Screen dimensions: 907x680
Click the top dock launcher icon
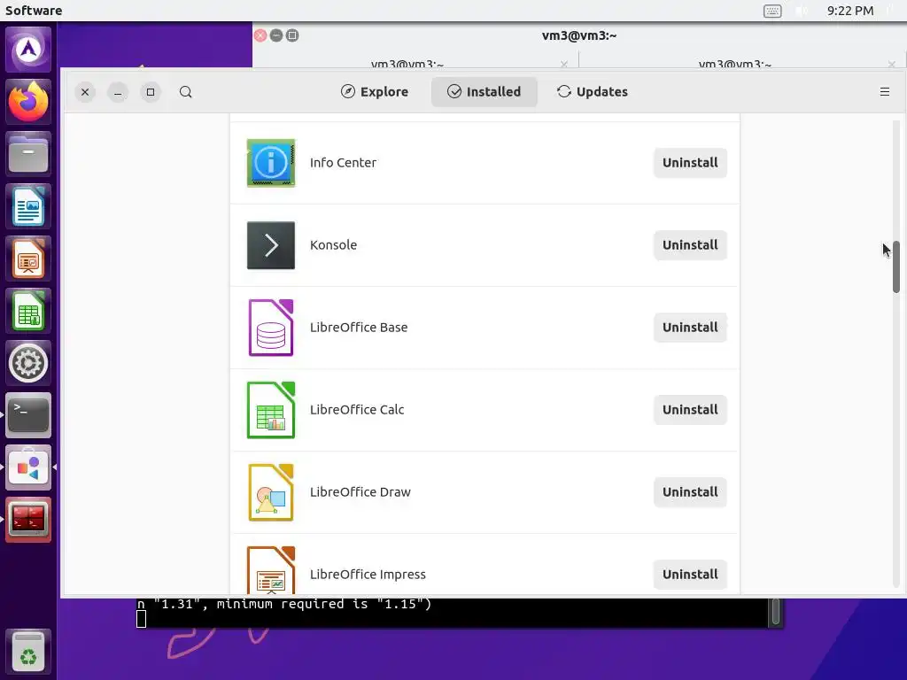(x=28, y=50)
